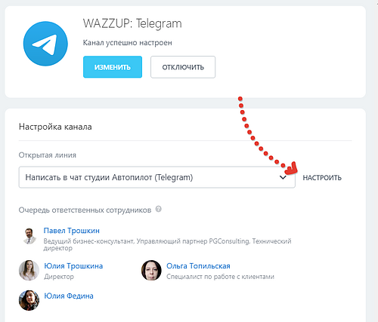This screenshot has width=378, height=322.
Task: Open the НАСТРОИТЬ link beside the dropdown
Action: point(322,178)
